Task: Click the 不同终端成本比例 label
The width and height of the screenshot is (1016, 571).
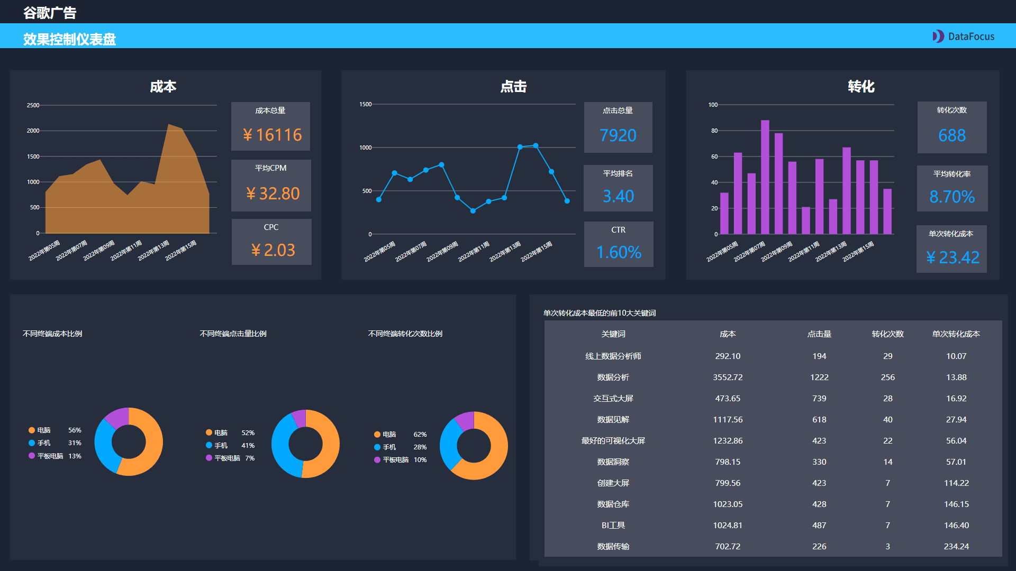Action: point(52,334)
